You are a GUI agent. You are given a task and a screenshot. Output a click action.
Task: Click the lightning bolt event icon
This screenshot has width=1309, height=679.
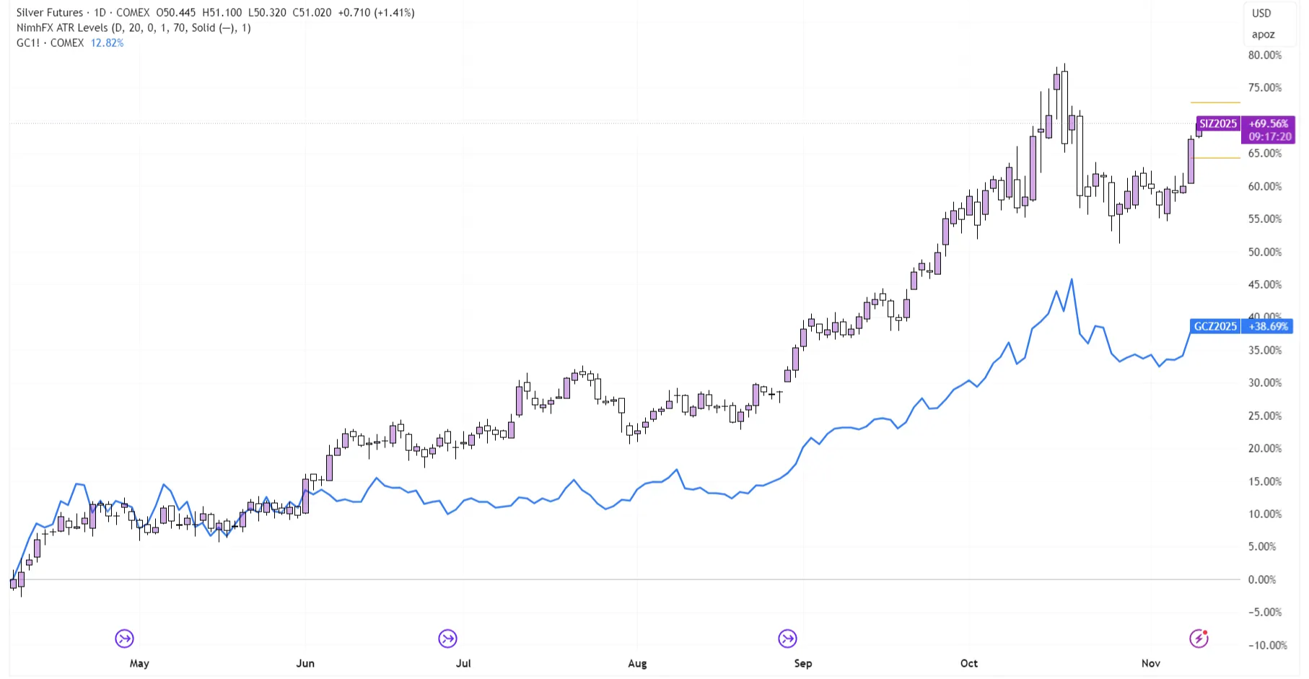[x=1199, y=639]
